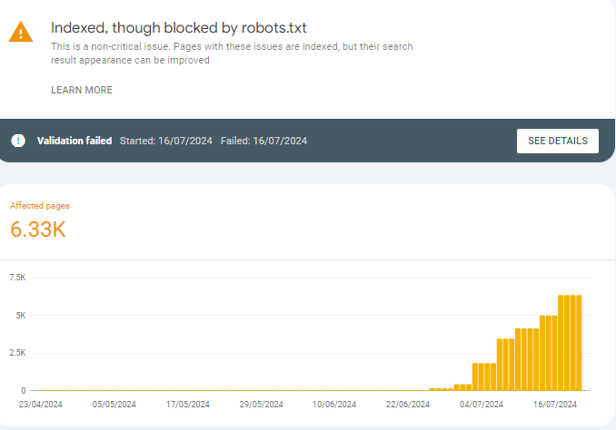616x430 pixels.
Task: Click the 10/06/2024 date label
Action: [334, 404]
